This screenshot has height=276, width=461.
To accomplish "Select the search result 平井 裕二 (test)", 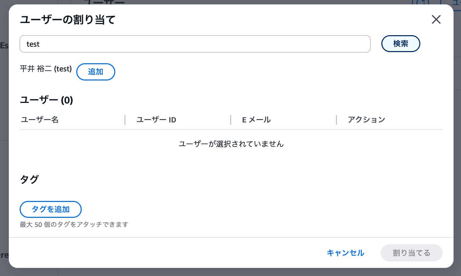I will (46, 69).
